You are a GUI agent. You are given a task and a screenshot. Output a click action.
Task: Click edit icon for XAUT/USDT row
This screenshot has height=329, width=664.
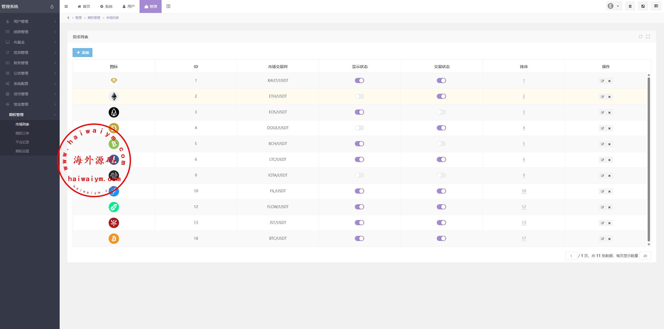coord(602,81)
